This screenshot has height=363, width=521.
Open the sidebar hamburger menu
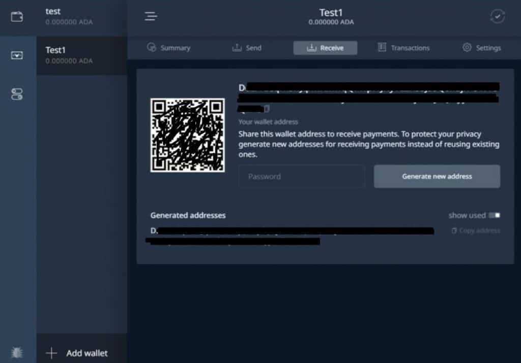(151, 16)
